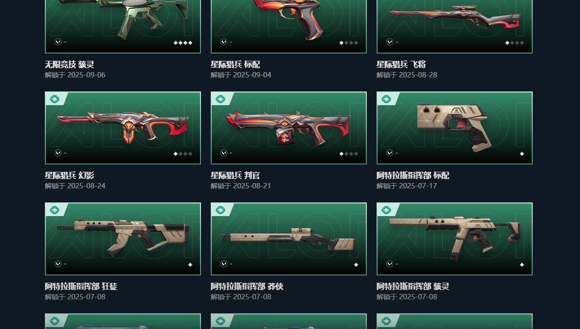
Task: Click the 星际猎兵 飞将 title text
Action: (401, 65)
